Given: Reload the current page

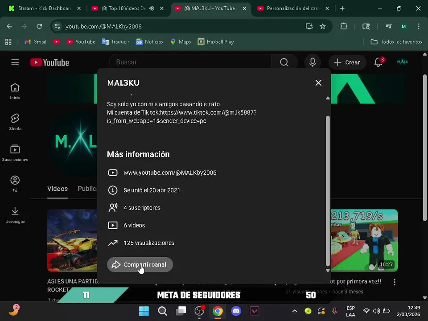Looking at the screenshot, I should 39,26.
